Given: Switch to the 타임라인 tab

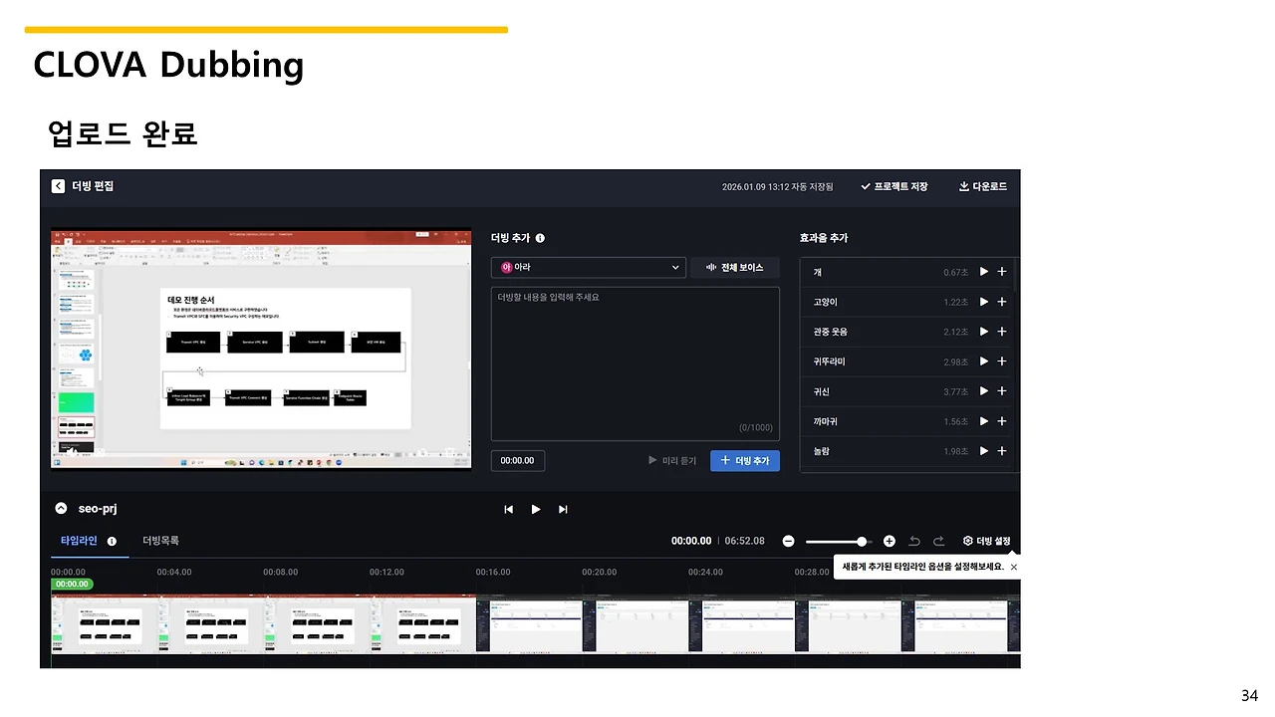Looking at the screenshot, I should click(x=79, y=541).
